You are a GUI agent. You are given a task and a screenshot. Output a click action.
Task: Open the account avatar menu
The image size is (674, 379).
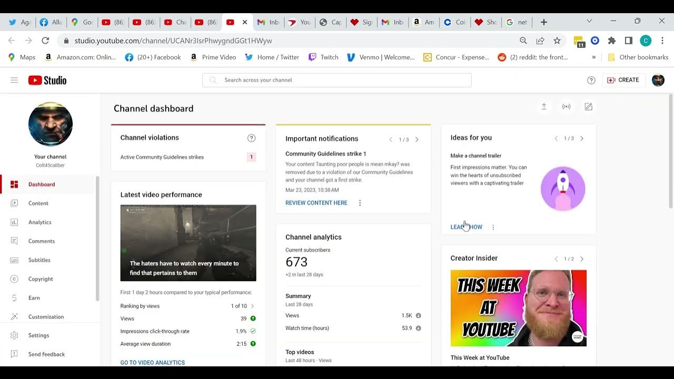click(x=658, y=80)
